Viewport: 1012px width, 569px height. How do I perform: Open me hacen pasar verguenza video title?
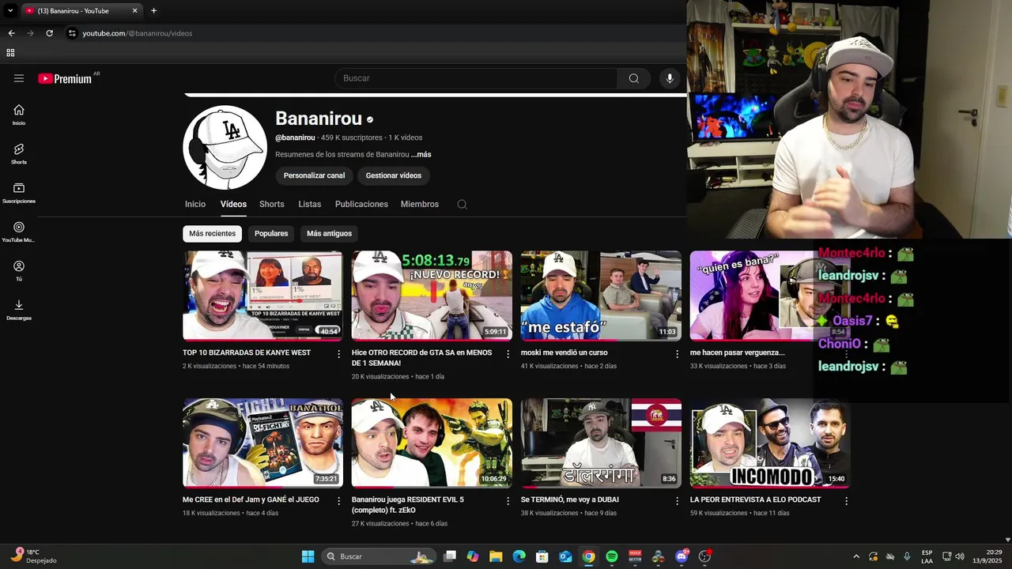pyautogui.click(x=737, y=352)
